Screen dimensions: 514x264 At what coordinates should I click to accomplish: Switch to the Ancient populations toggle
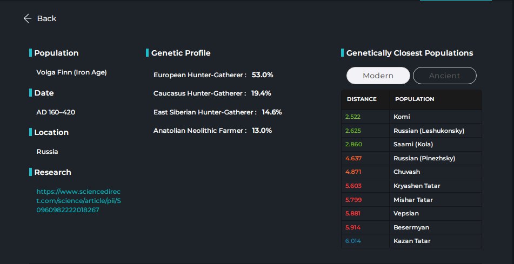coord(444,76)
